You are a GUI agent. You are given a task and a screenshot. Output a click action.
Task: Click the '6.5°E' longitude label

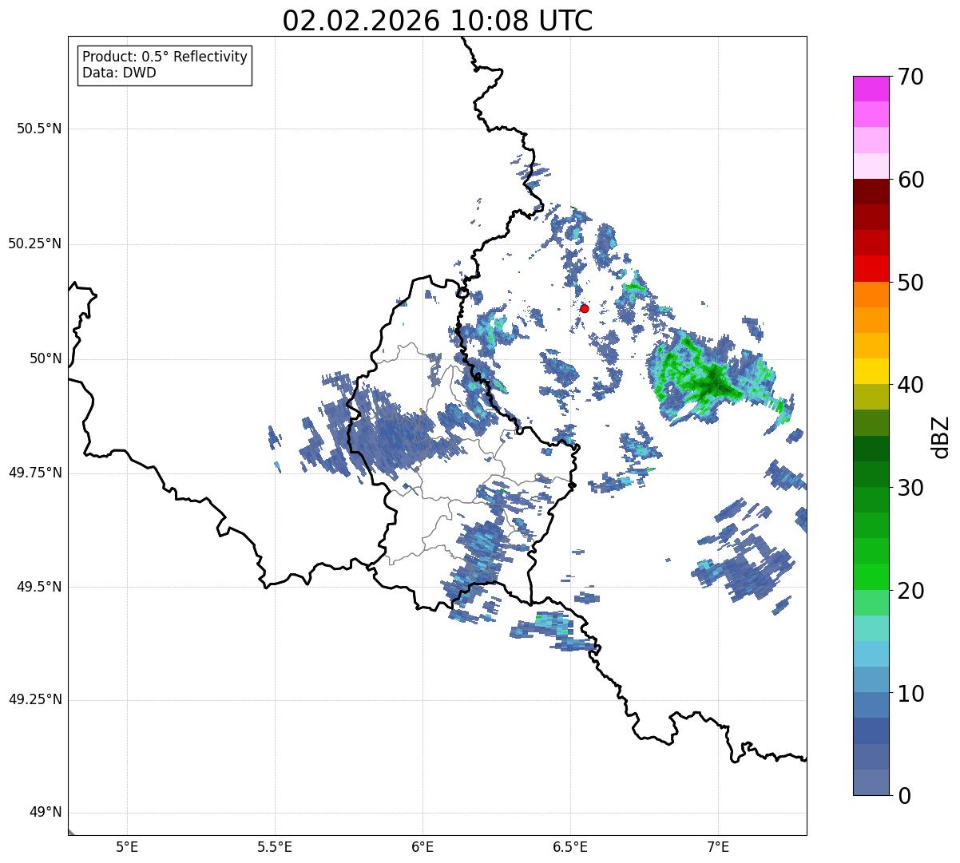pos(570,847)
